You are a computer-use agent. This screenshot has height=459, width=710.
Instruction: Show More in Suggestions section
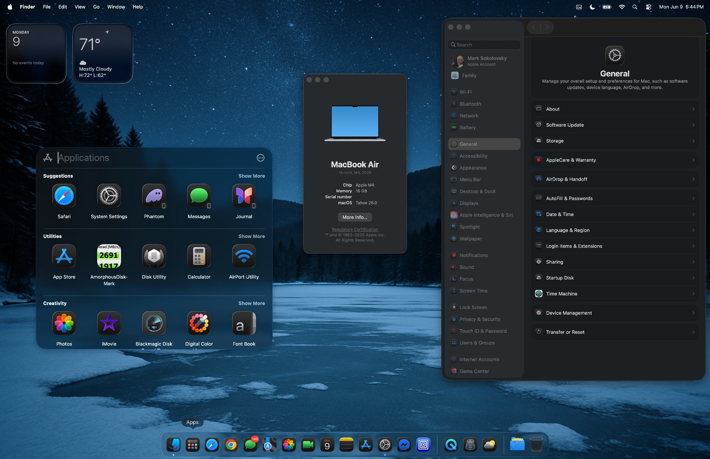tap(252, 176)
